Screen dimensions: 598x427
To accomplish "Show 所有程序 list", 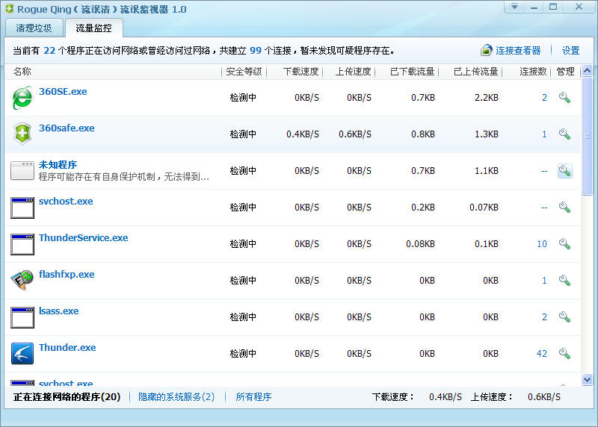I will click(x=253, y=397).
